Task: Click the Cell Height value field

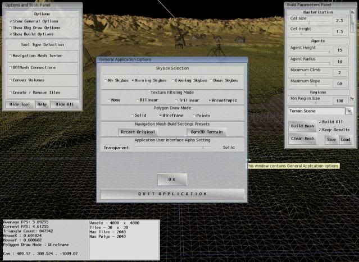Action: pos(340,31)
